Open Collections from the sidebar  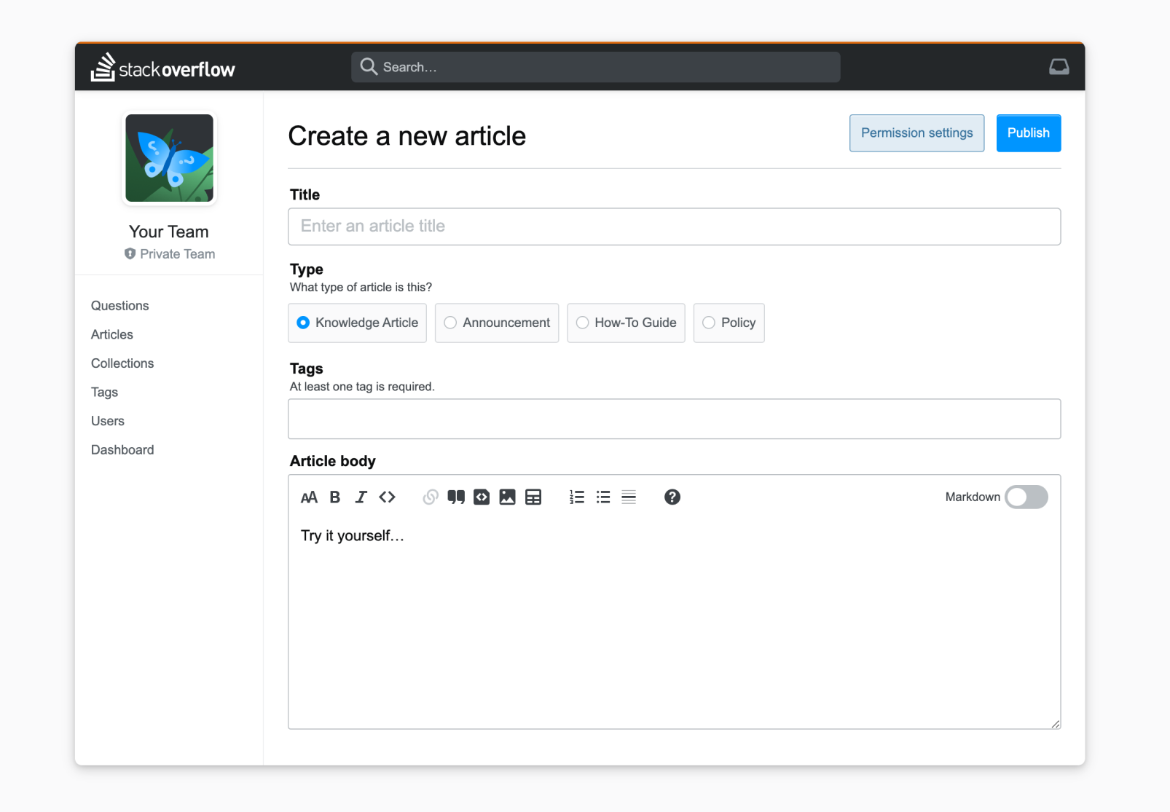tap(122, 363)
